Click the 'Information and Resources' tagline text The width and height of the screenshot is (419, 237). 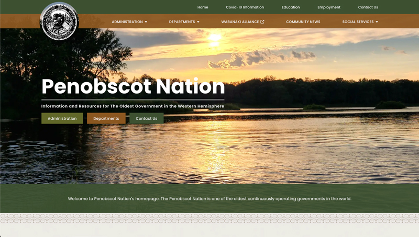pyautogui.click(x=133, y=106)
